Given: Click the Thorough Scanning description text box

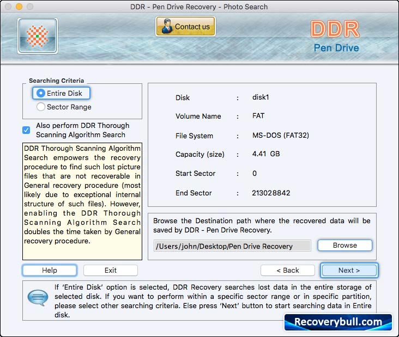Looking at the screenshot, I should pos(82,201).
